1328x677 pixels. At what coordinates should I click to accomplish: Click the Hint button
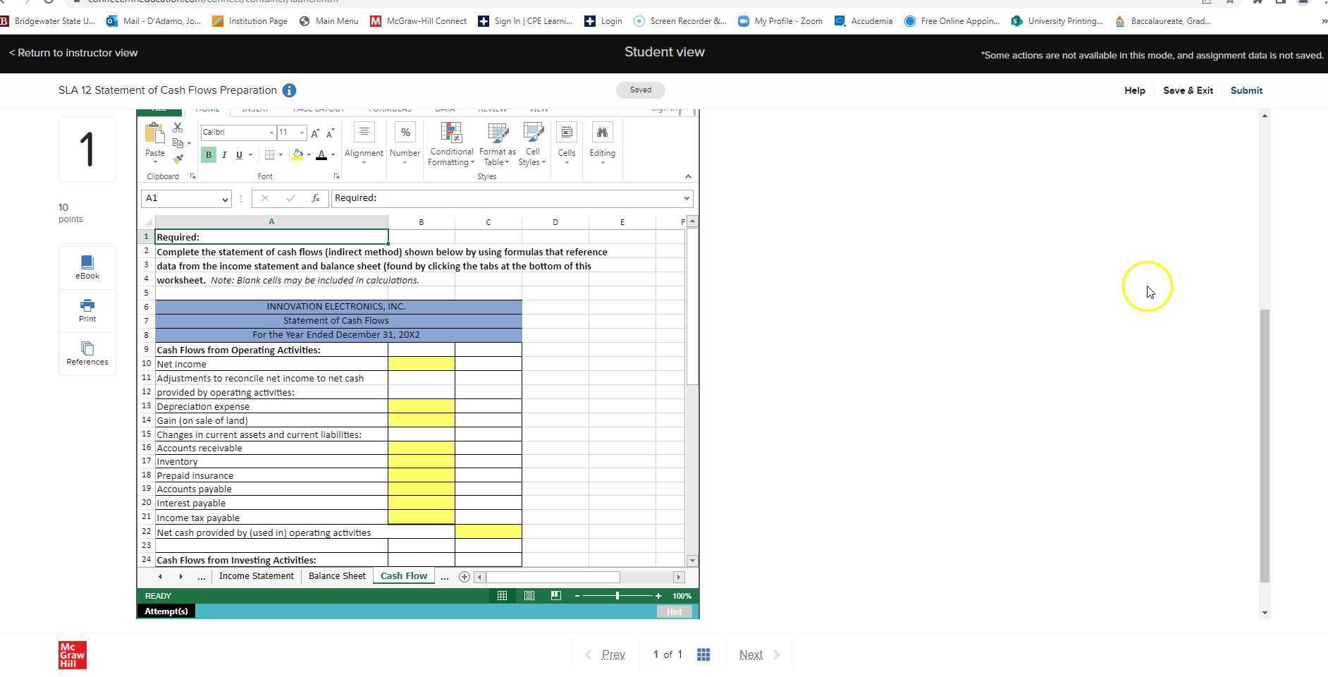pyautogui.click(x=674, y=611)
